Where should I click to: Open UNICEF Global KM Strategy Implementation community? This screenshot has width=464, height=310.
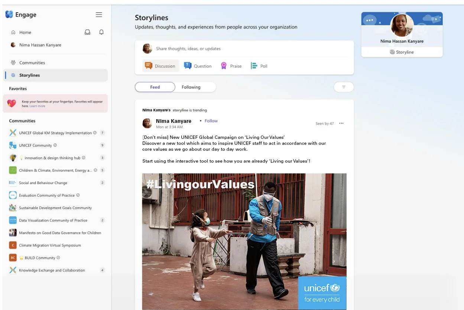point(55,133)
